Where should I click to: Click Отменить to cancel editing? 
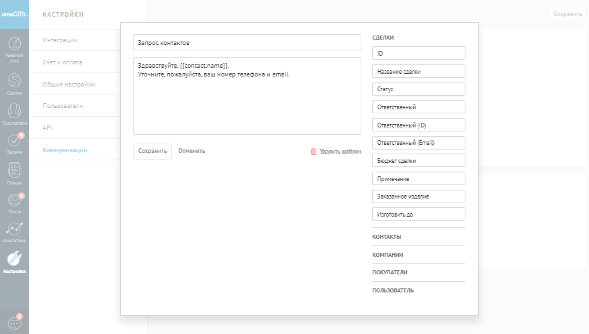click(x=192, y=151)
